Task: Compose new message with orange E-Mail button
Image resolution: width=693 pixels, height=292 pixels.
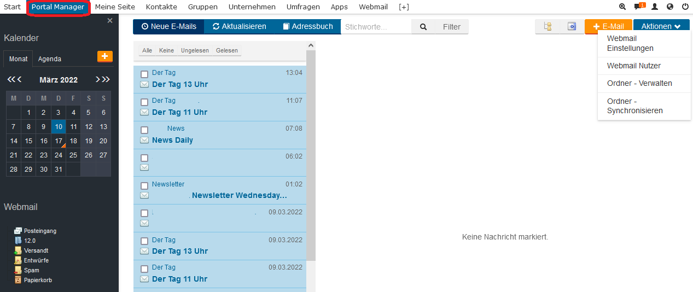Action: [x=608, y=26]
